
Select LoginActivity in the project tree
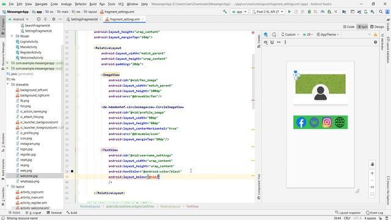point(29,42)
